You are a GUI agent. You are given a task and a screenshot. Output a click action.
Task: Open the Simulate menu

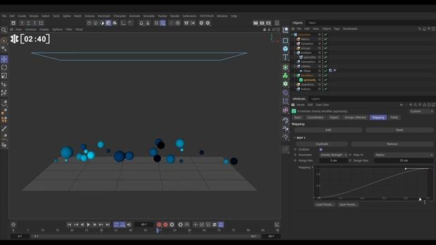[x=149, y=16]
